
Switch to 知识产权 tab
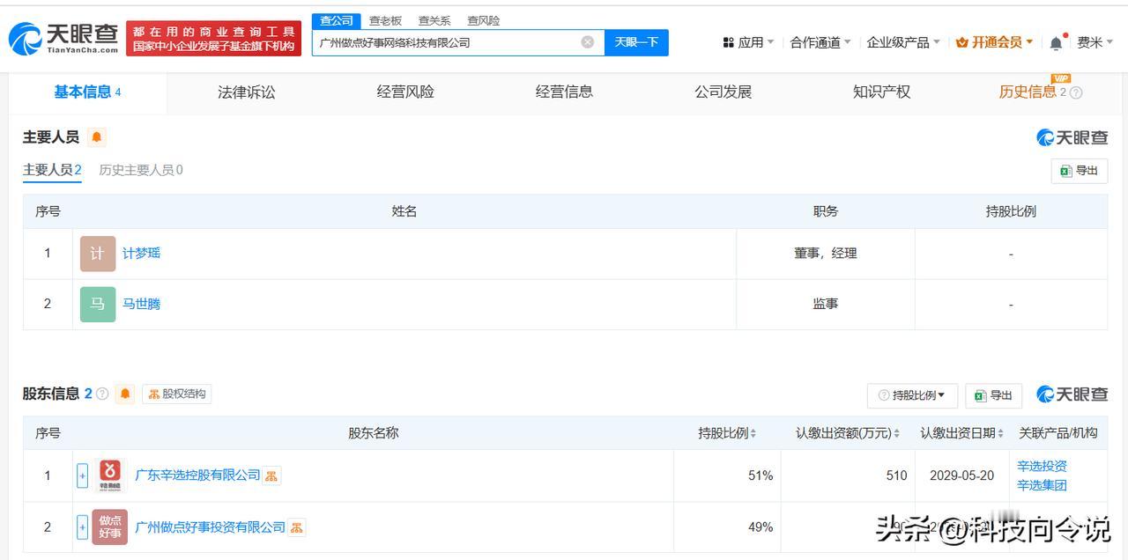pos(881,92)
